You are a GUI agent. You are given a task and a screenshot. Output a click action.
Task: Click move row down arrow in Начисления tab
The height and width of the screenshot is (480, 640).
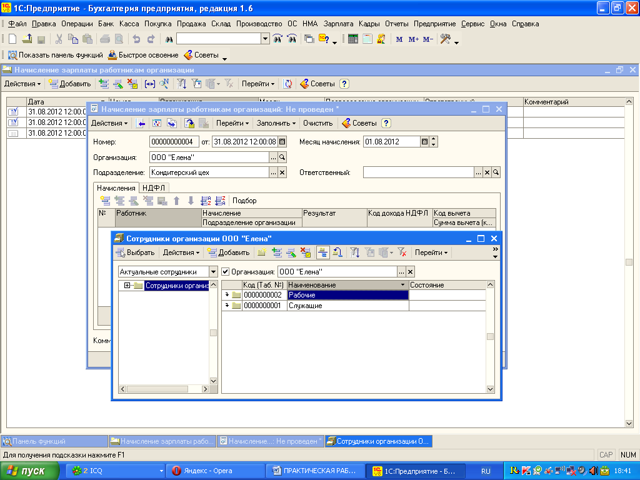click(x=191, y=201)
